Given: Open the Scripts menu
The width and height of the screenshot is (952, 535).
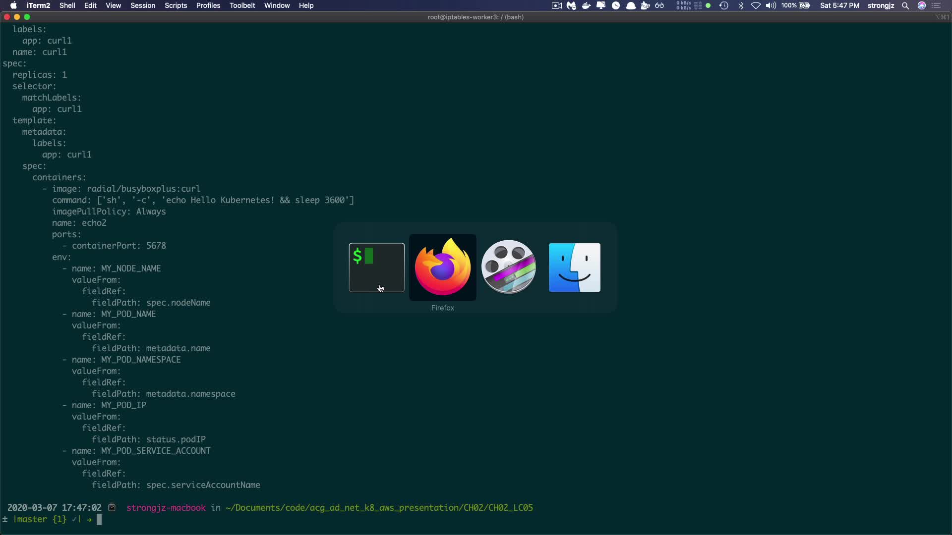Looking at the screenshot, I should click(176, 5).
